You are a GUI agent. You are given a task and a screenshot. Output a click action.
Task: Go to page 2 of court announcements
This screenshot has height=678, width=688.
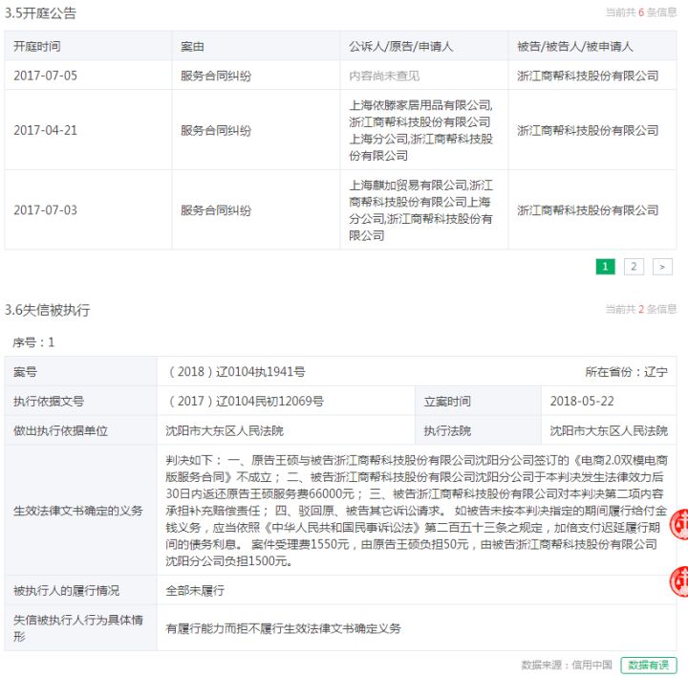click(x=634, y=267)
